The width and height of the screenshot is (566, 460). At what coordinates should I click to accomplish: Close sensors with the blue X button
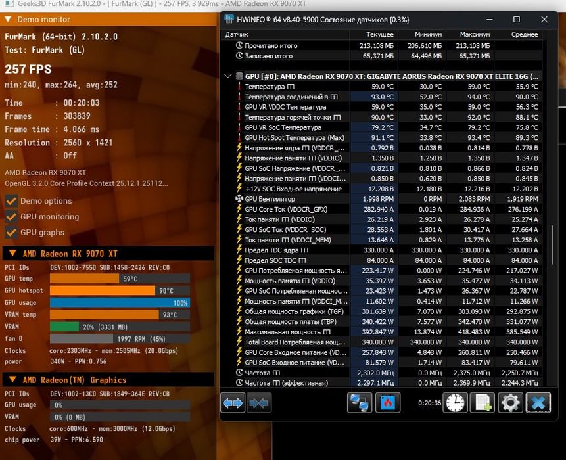(x=538, y=403)
